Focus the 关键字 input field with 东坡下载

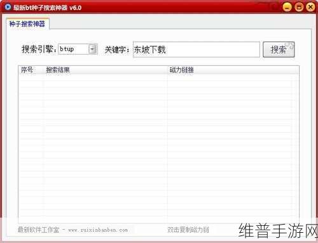point(197,49)
